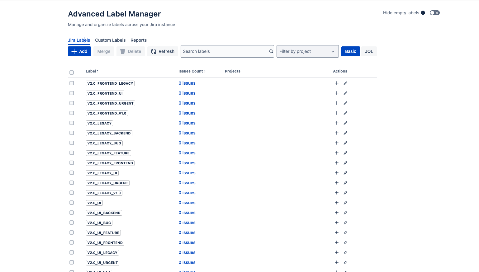Image resolution: width=479 pixels, height=272 pixels.
Task: Switch query mode to JQL
Action: tap(369, 51)
